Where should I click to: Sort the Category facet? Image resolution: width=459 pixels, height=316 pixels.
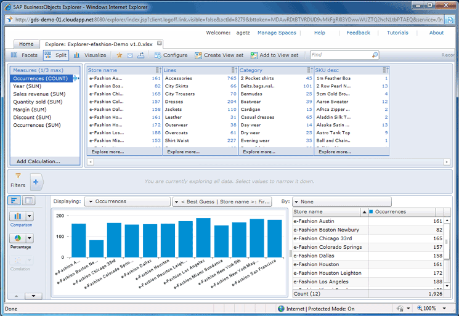click(x=310, y=70)
